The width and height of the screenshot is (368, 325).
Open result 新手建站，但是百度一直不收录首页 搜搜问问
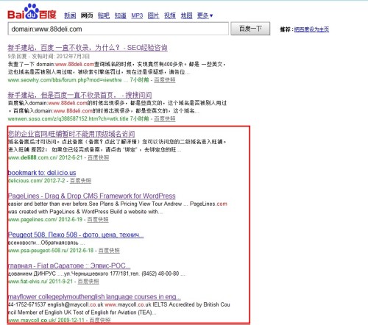coord(79,95)
